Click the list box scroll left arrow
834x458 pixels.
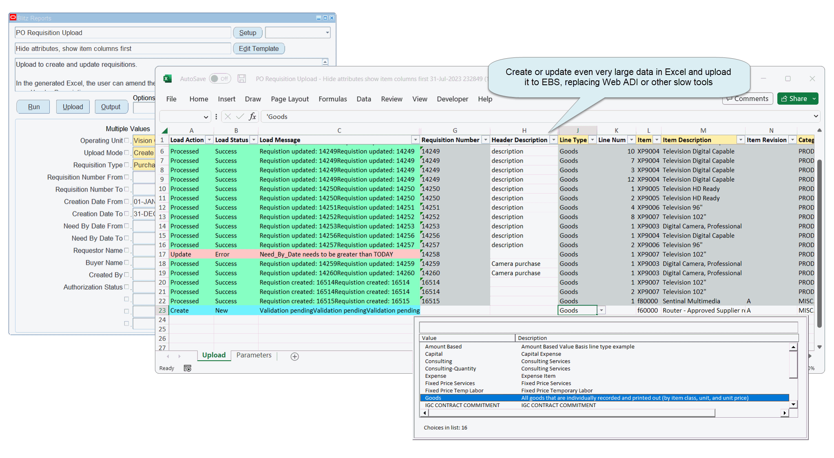tap(425, 413)
